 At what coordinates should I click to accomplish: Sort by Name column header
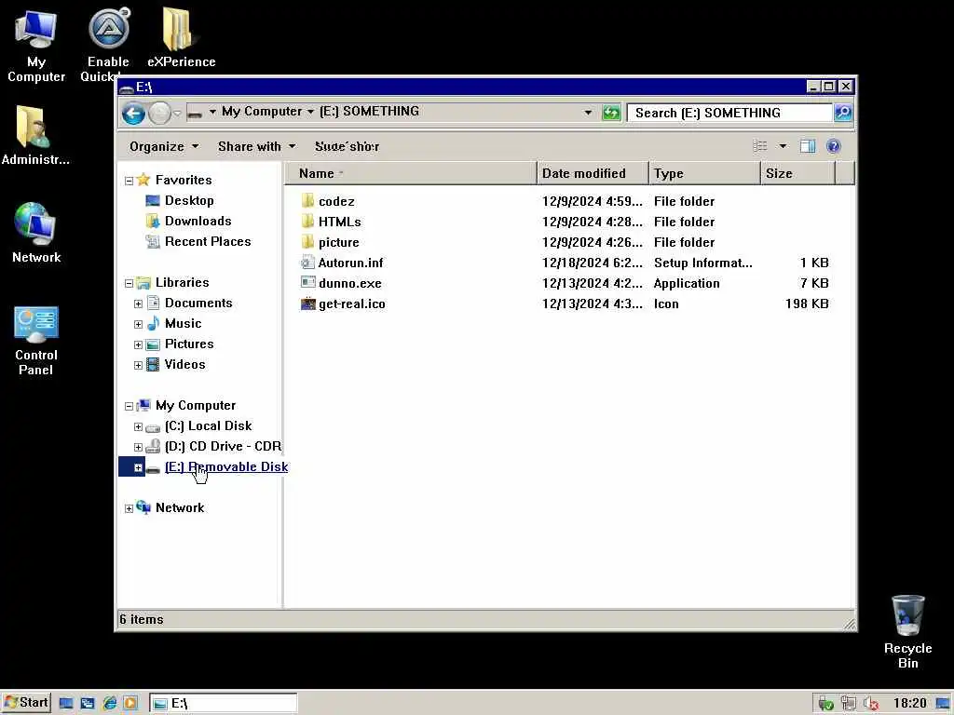(411, 173)
